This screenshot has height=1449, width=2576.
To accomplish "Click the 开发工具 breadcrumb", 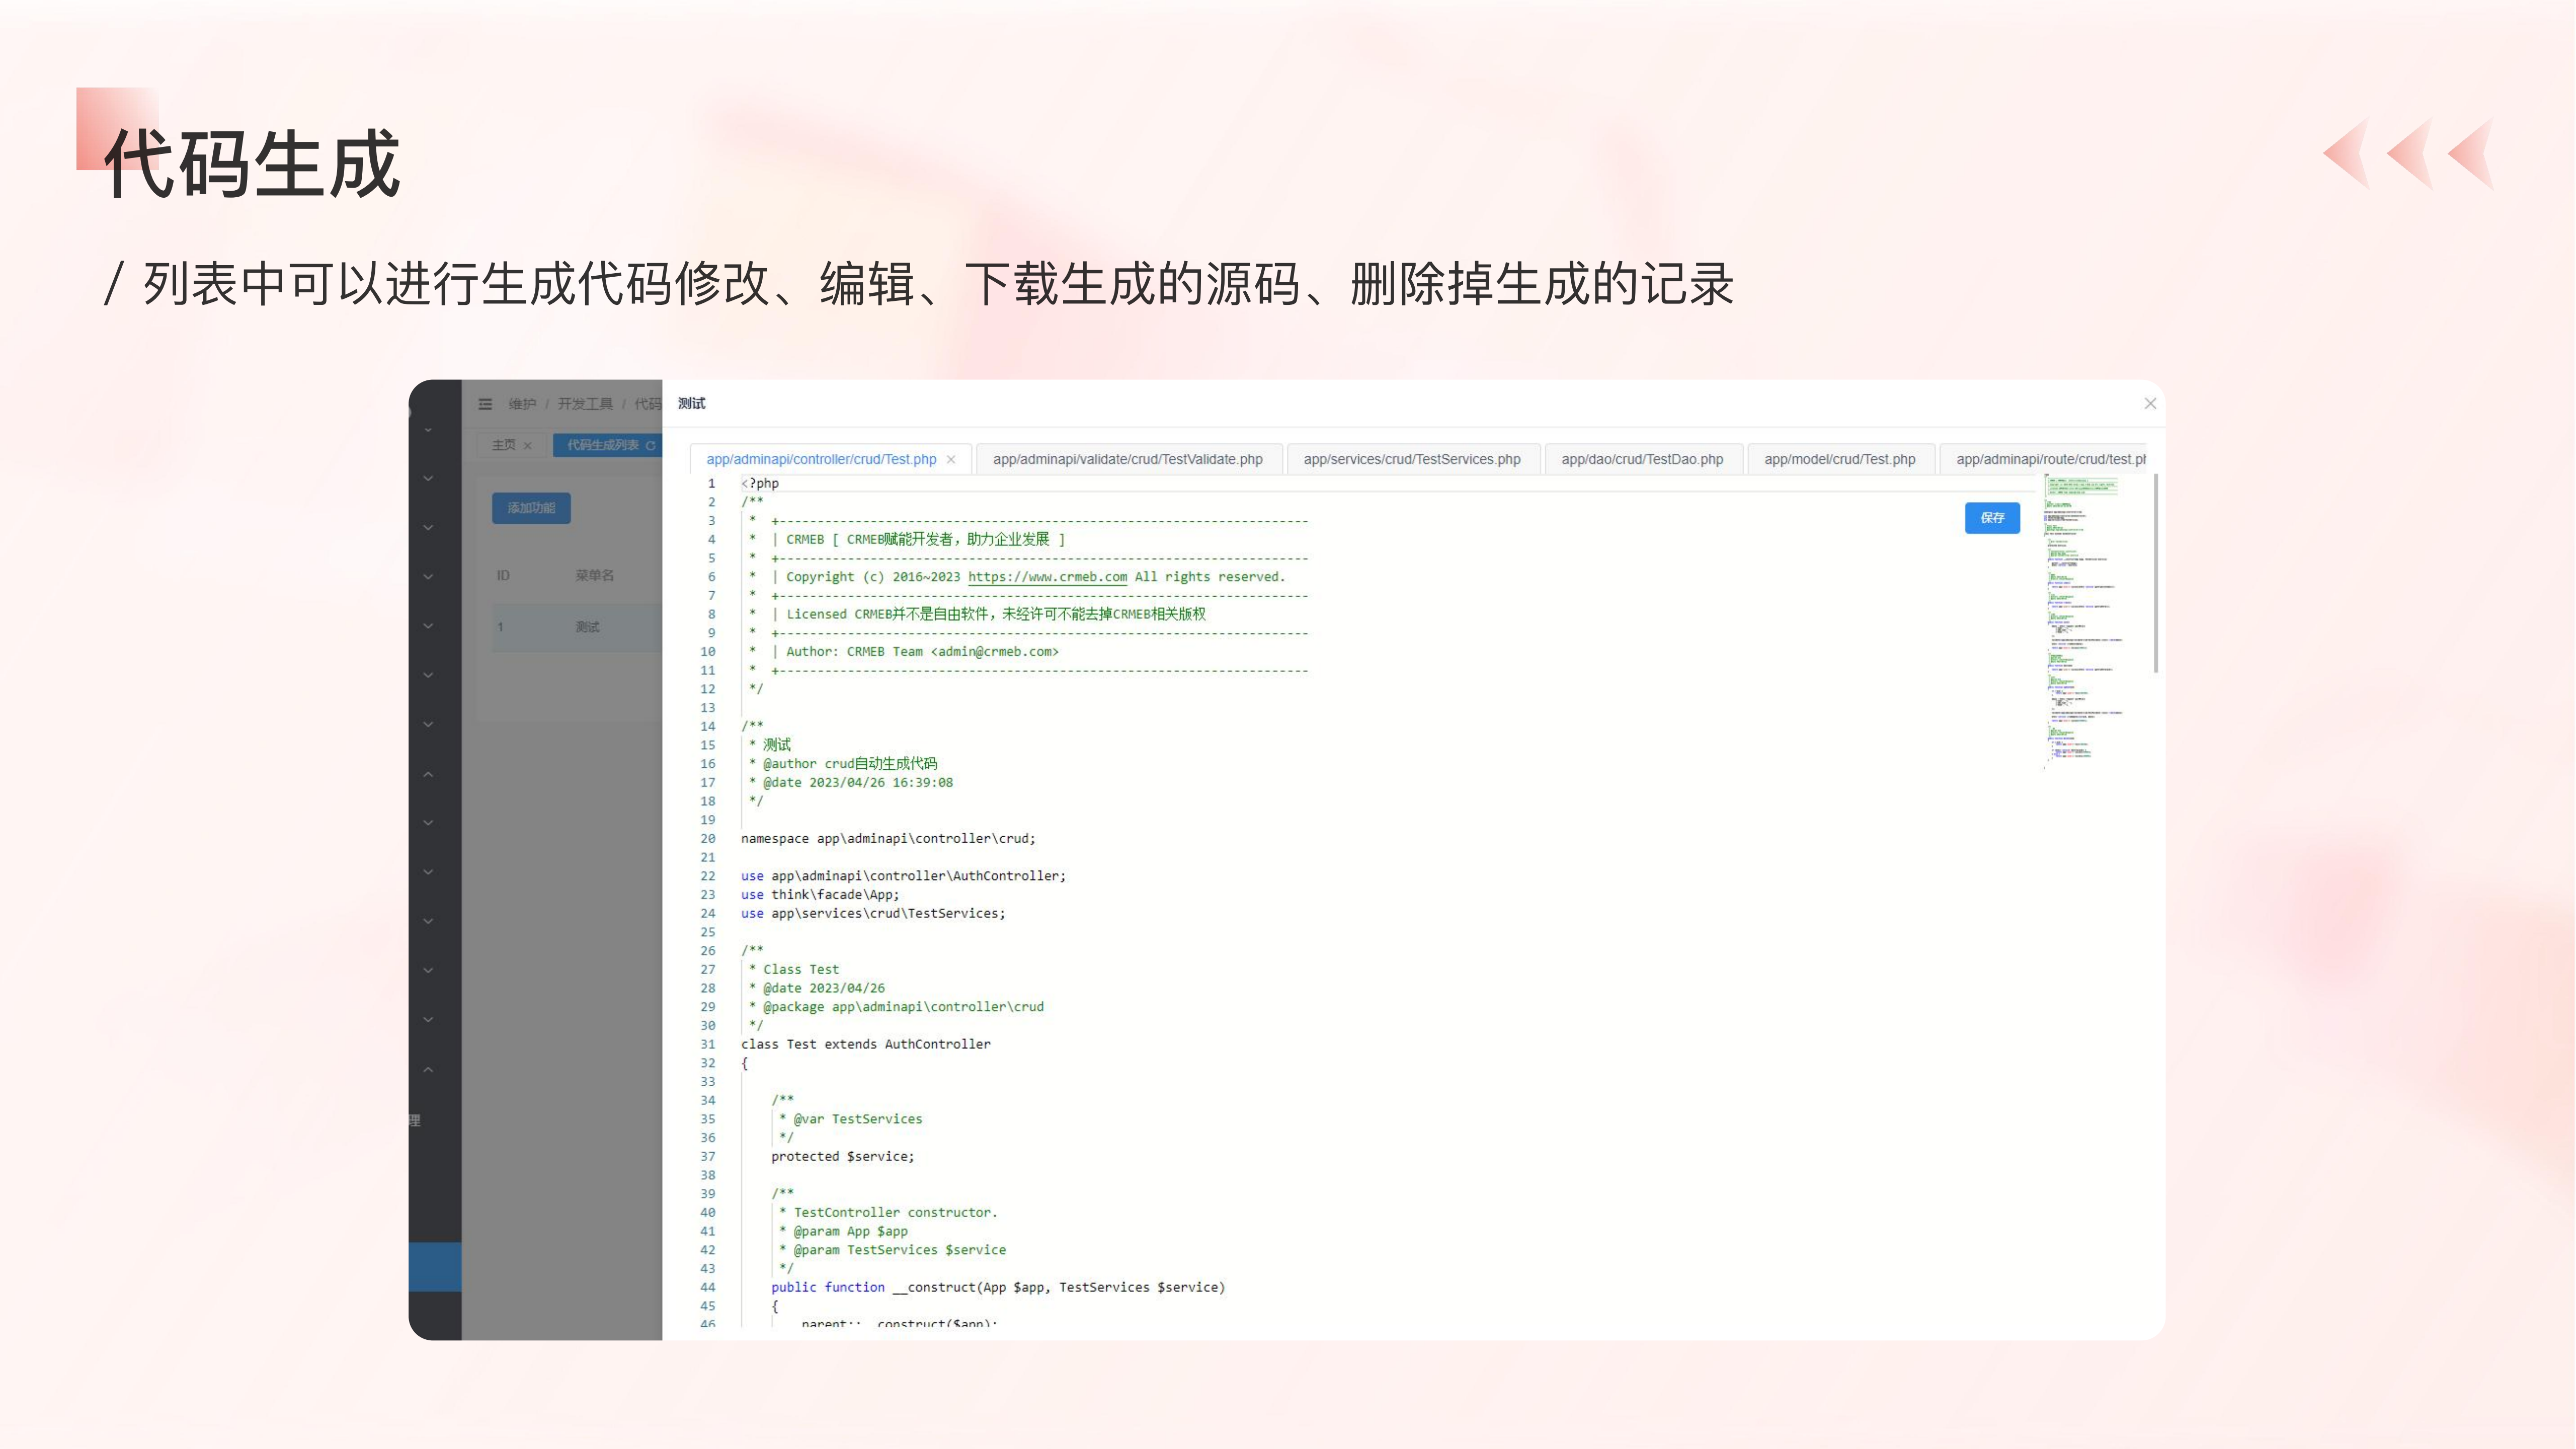I will point(585,404).
